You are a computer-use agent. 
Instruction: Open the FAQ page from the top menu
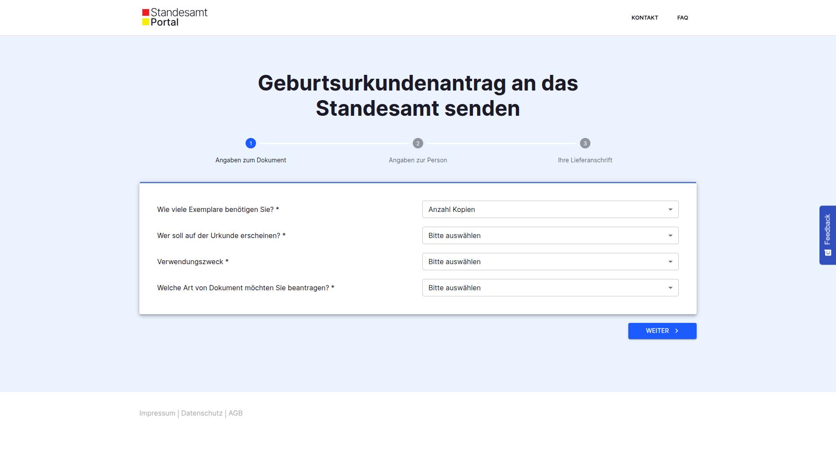pos(682,18)
